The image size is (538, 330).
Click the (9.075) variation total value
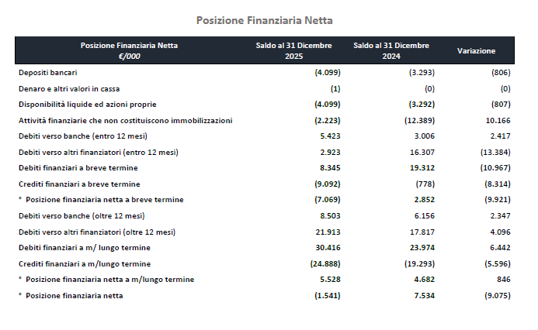498,295
